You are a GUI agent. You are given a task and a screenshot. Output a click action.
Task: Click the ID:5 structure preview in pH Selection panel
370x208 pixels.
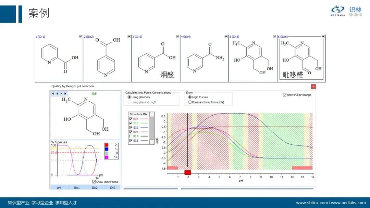[85, 117]
